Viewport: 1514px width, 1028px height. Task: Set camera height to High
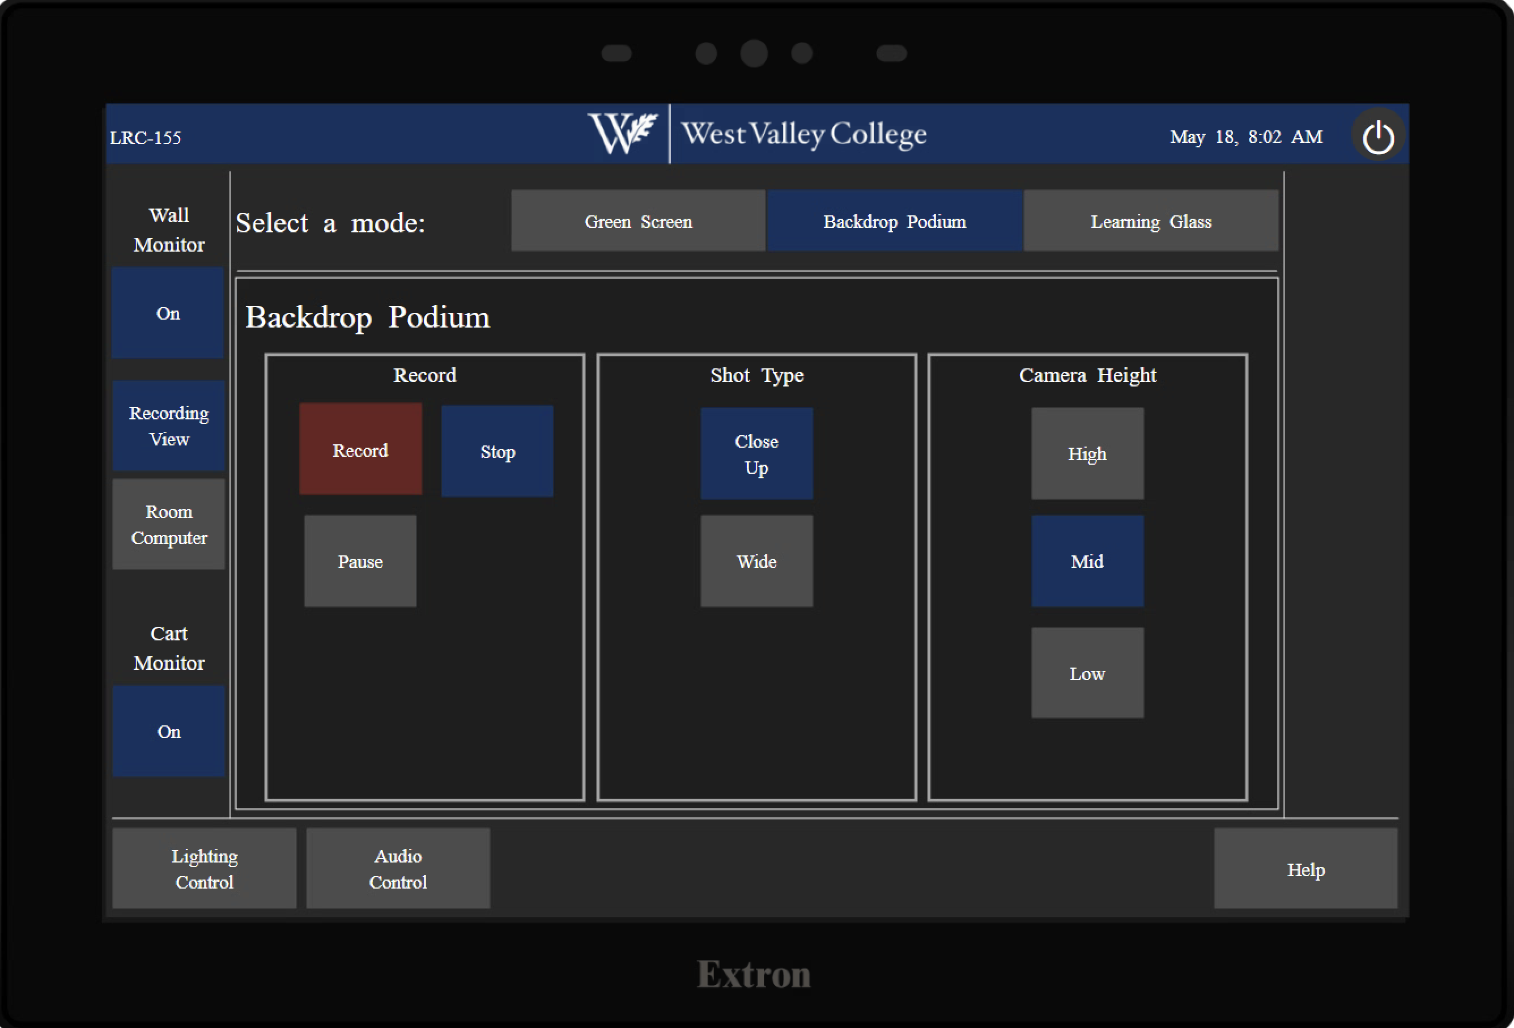click(1087, 453)
